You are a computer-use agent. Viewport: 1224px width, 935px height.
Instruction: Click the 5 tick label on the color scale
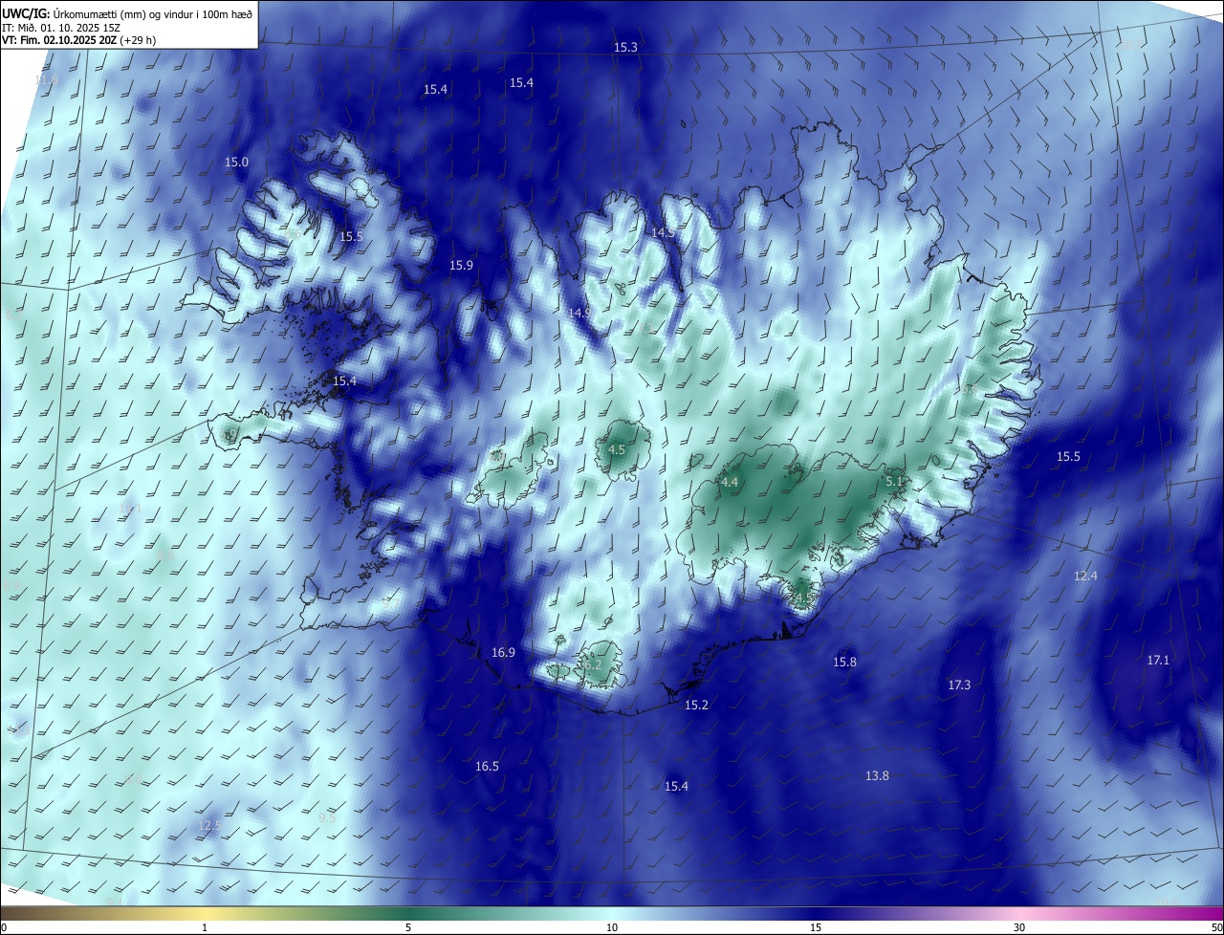pos(408,927)
